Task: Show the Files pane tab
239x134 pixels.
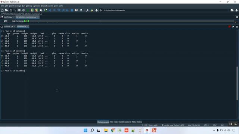Action: 111,122
